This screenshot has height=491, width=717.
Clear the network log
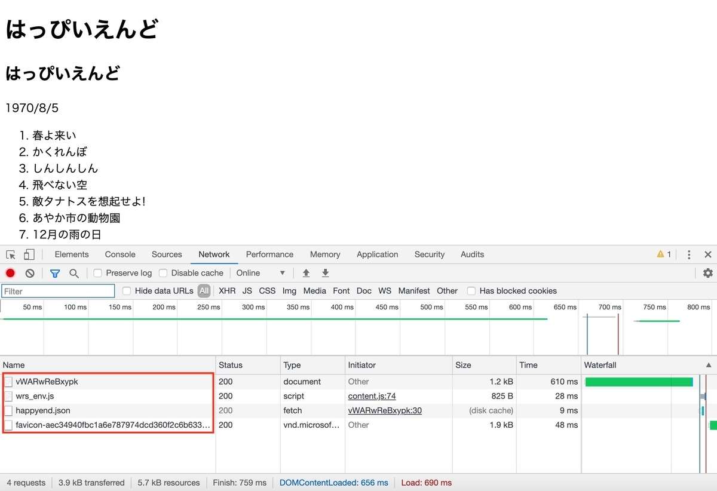point(30,273)
